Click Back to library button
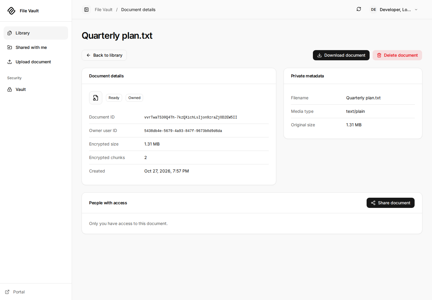Image resolution: width=432 pixels, height=300 pixels. click(104, 55)
